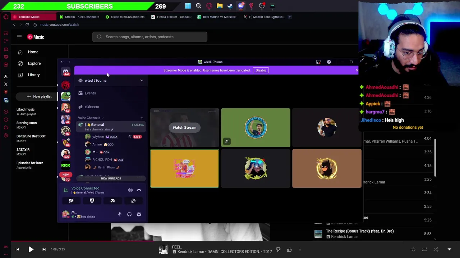The height and width of the screenshot is (258, 460).
Task: Collapse the Voice Channels category
Action: [91, 118]
